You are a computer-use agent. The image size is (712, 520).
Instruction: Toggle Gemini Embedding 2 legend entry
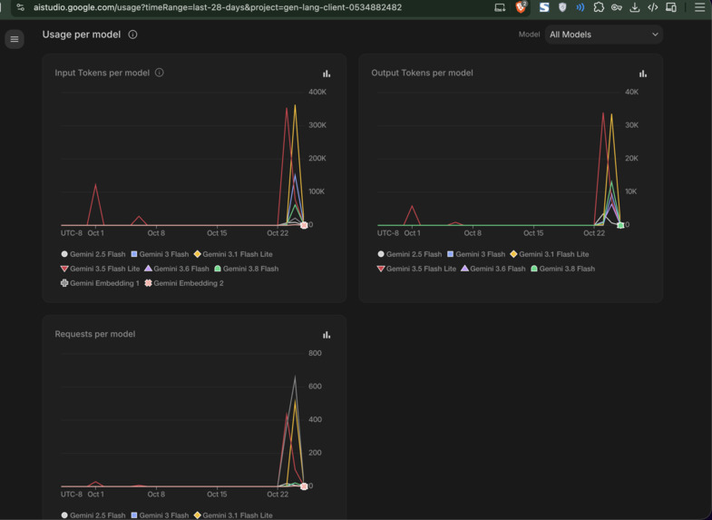[184, 283]
